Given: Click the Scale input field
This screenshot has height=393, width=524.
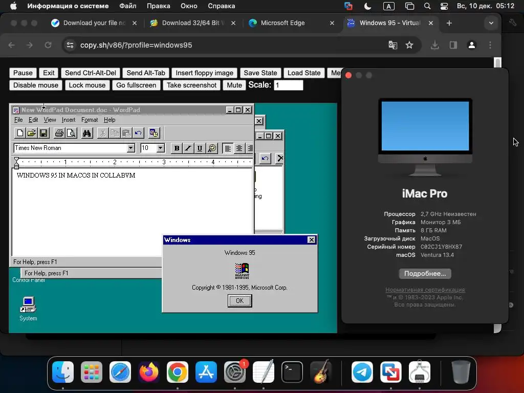Looking at the screenshot, I should [289, 85].
